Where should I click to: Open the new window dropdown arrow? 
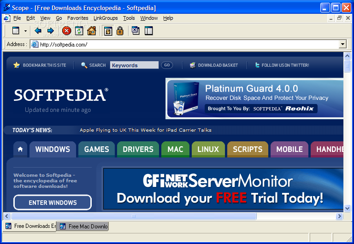pyautogui.click(x=25, y=31)
